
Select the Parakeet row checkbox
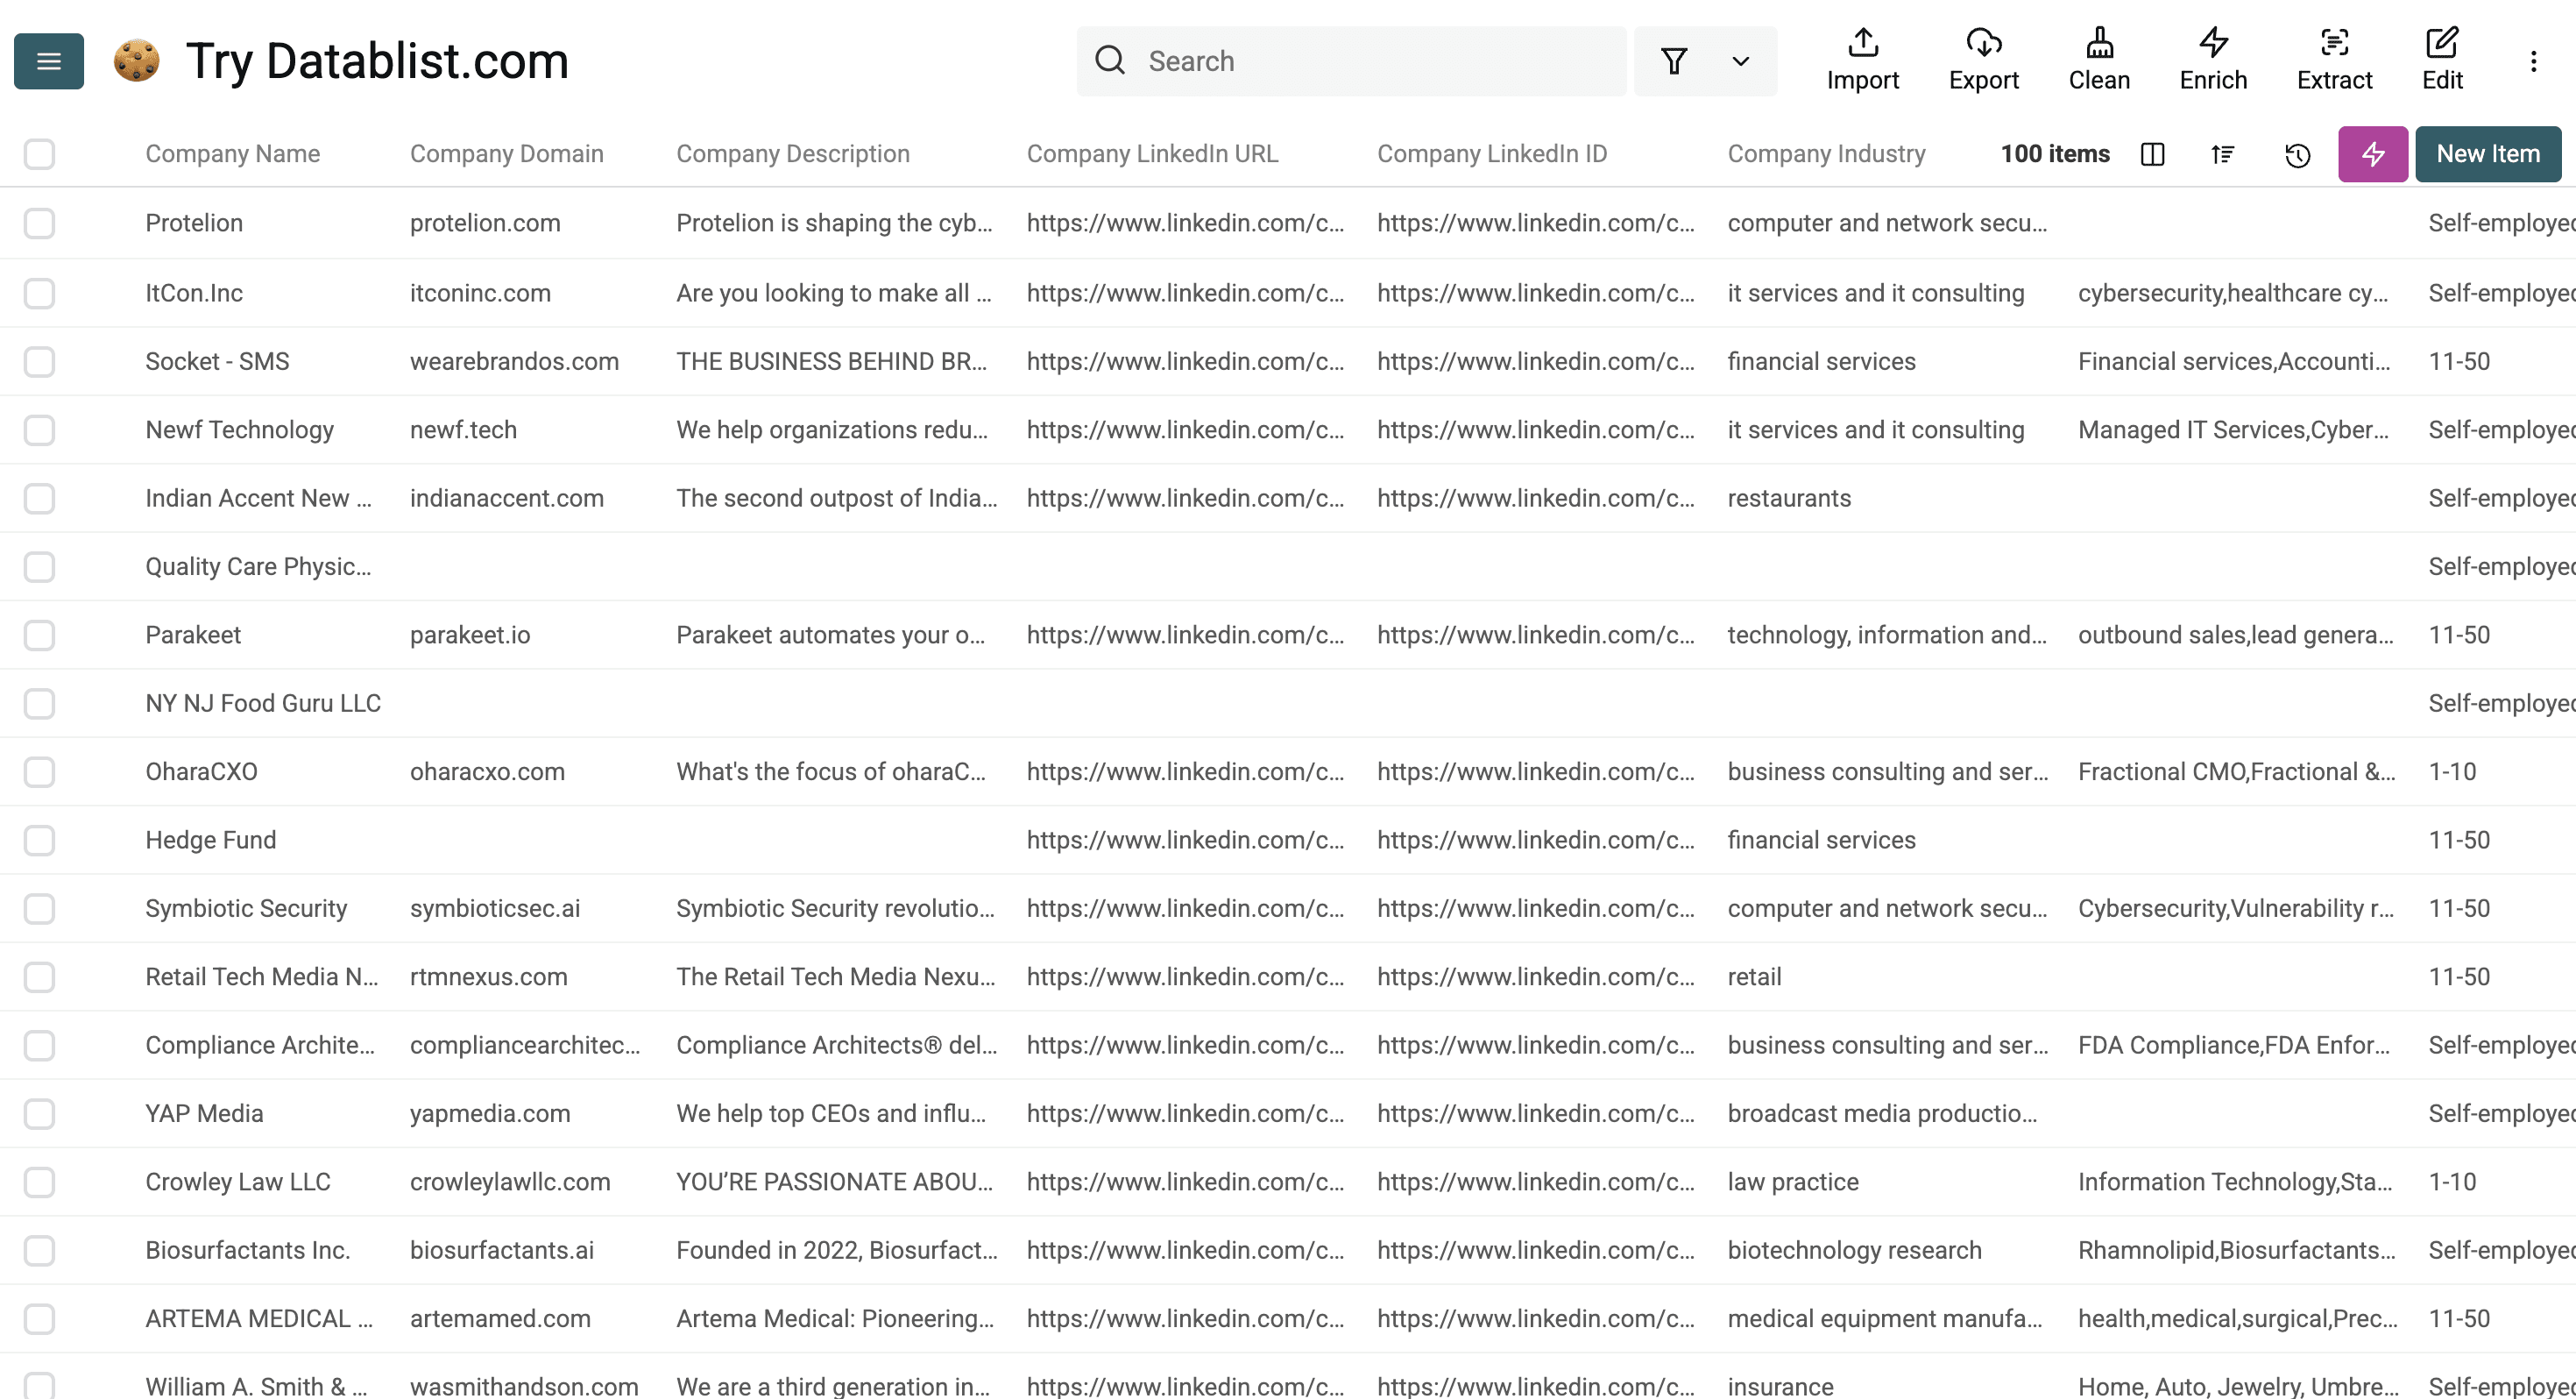[x=39, y=636]
